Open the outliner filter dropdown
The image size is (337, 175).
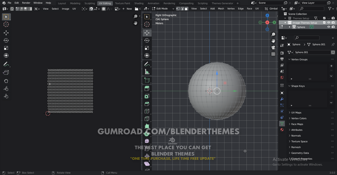click(x=331, y=9)
